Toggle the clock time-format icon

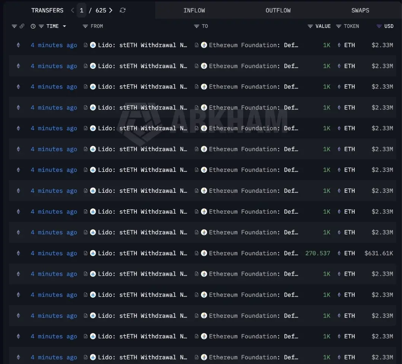33,26
